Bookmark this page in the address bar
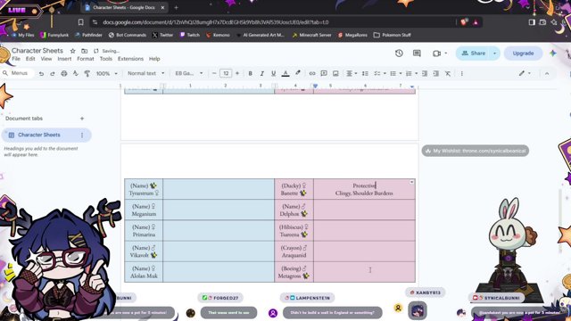Viewport: 571px width, 321px height. (x=81, y=22)
